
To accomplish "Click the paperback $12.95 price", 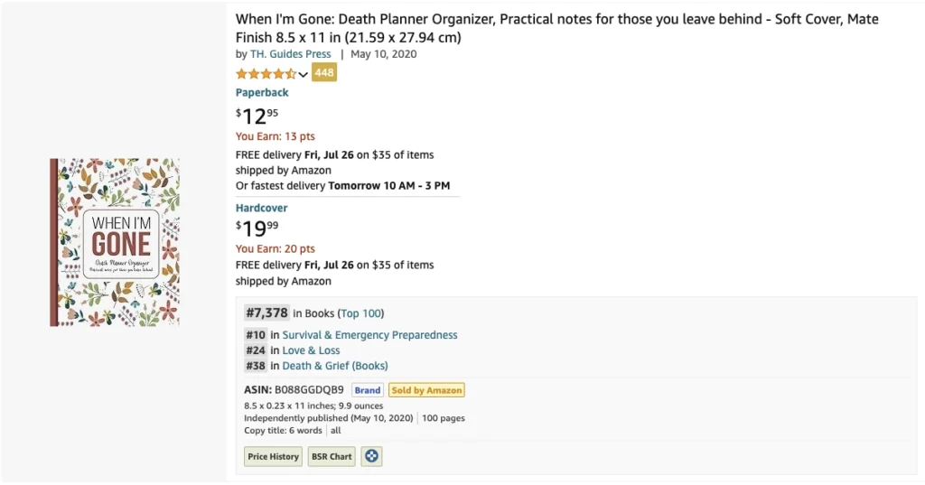I will click(257, 115).
